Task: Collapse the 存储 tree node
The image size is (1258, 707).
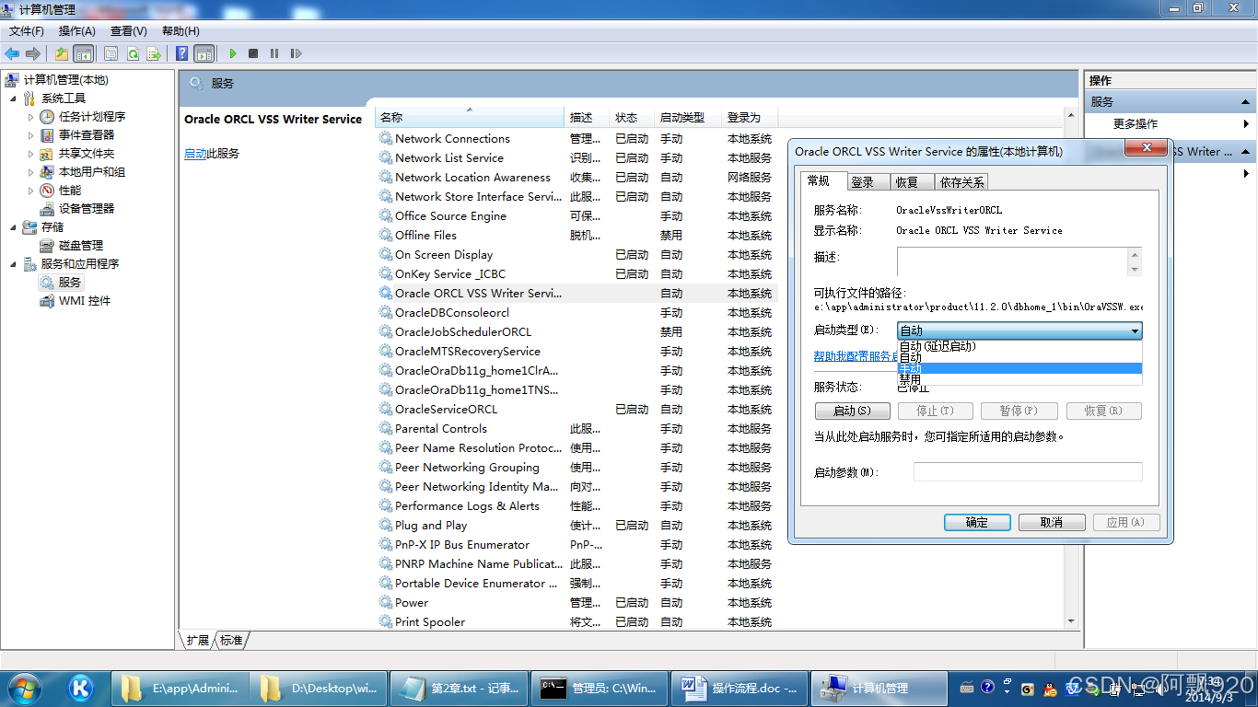Action: [x=13, y=227]
